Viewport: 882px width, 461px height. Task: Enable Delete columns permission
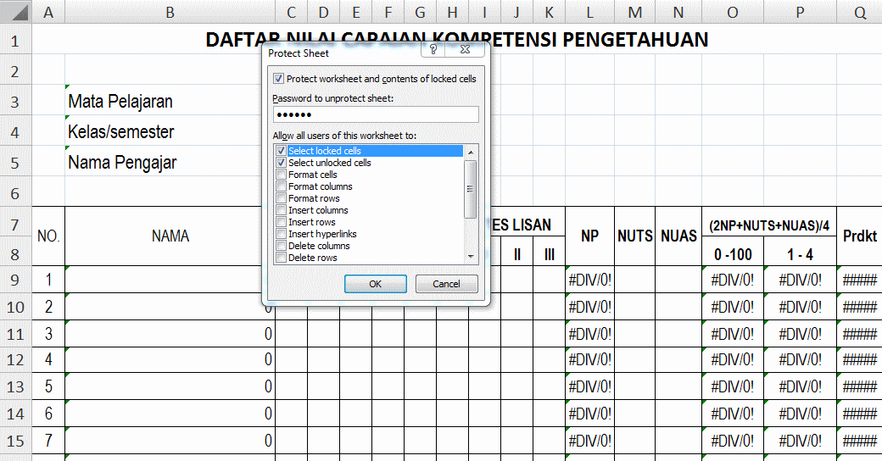(x=282, y=245)
